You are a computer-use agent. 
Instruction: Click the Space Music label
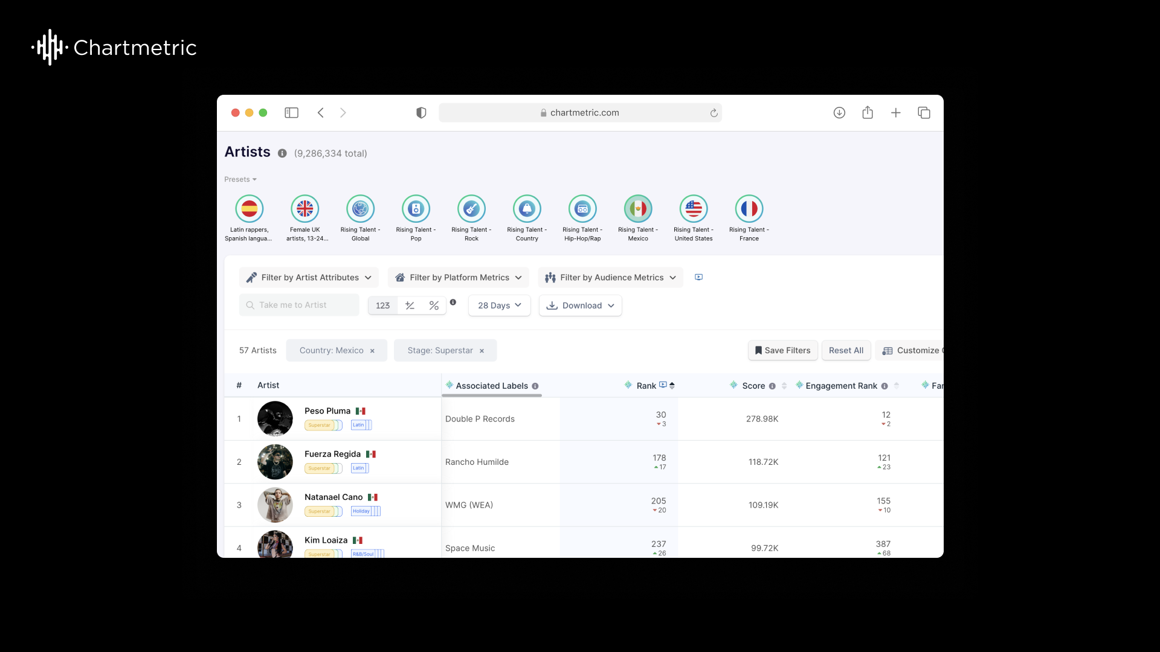[x=470, y=548]
